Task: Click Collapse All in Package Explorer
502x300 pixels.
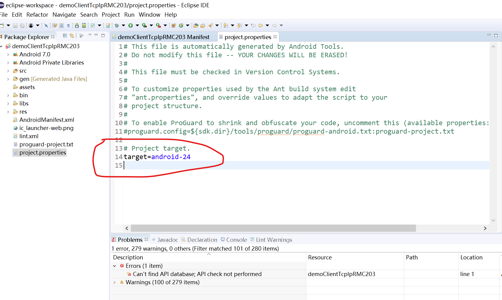Action: [x=65, y=35]
